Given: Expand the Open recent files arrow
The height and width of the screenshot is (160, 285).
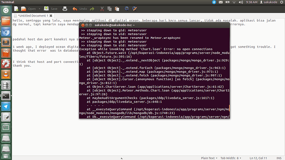Looking at the screenshot, I should click(39, 9).
